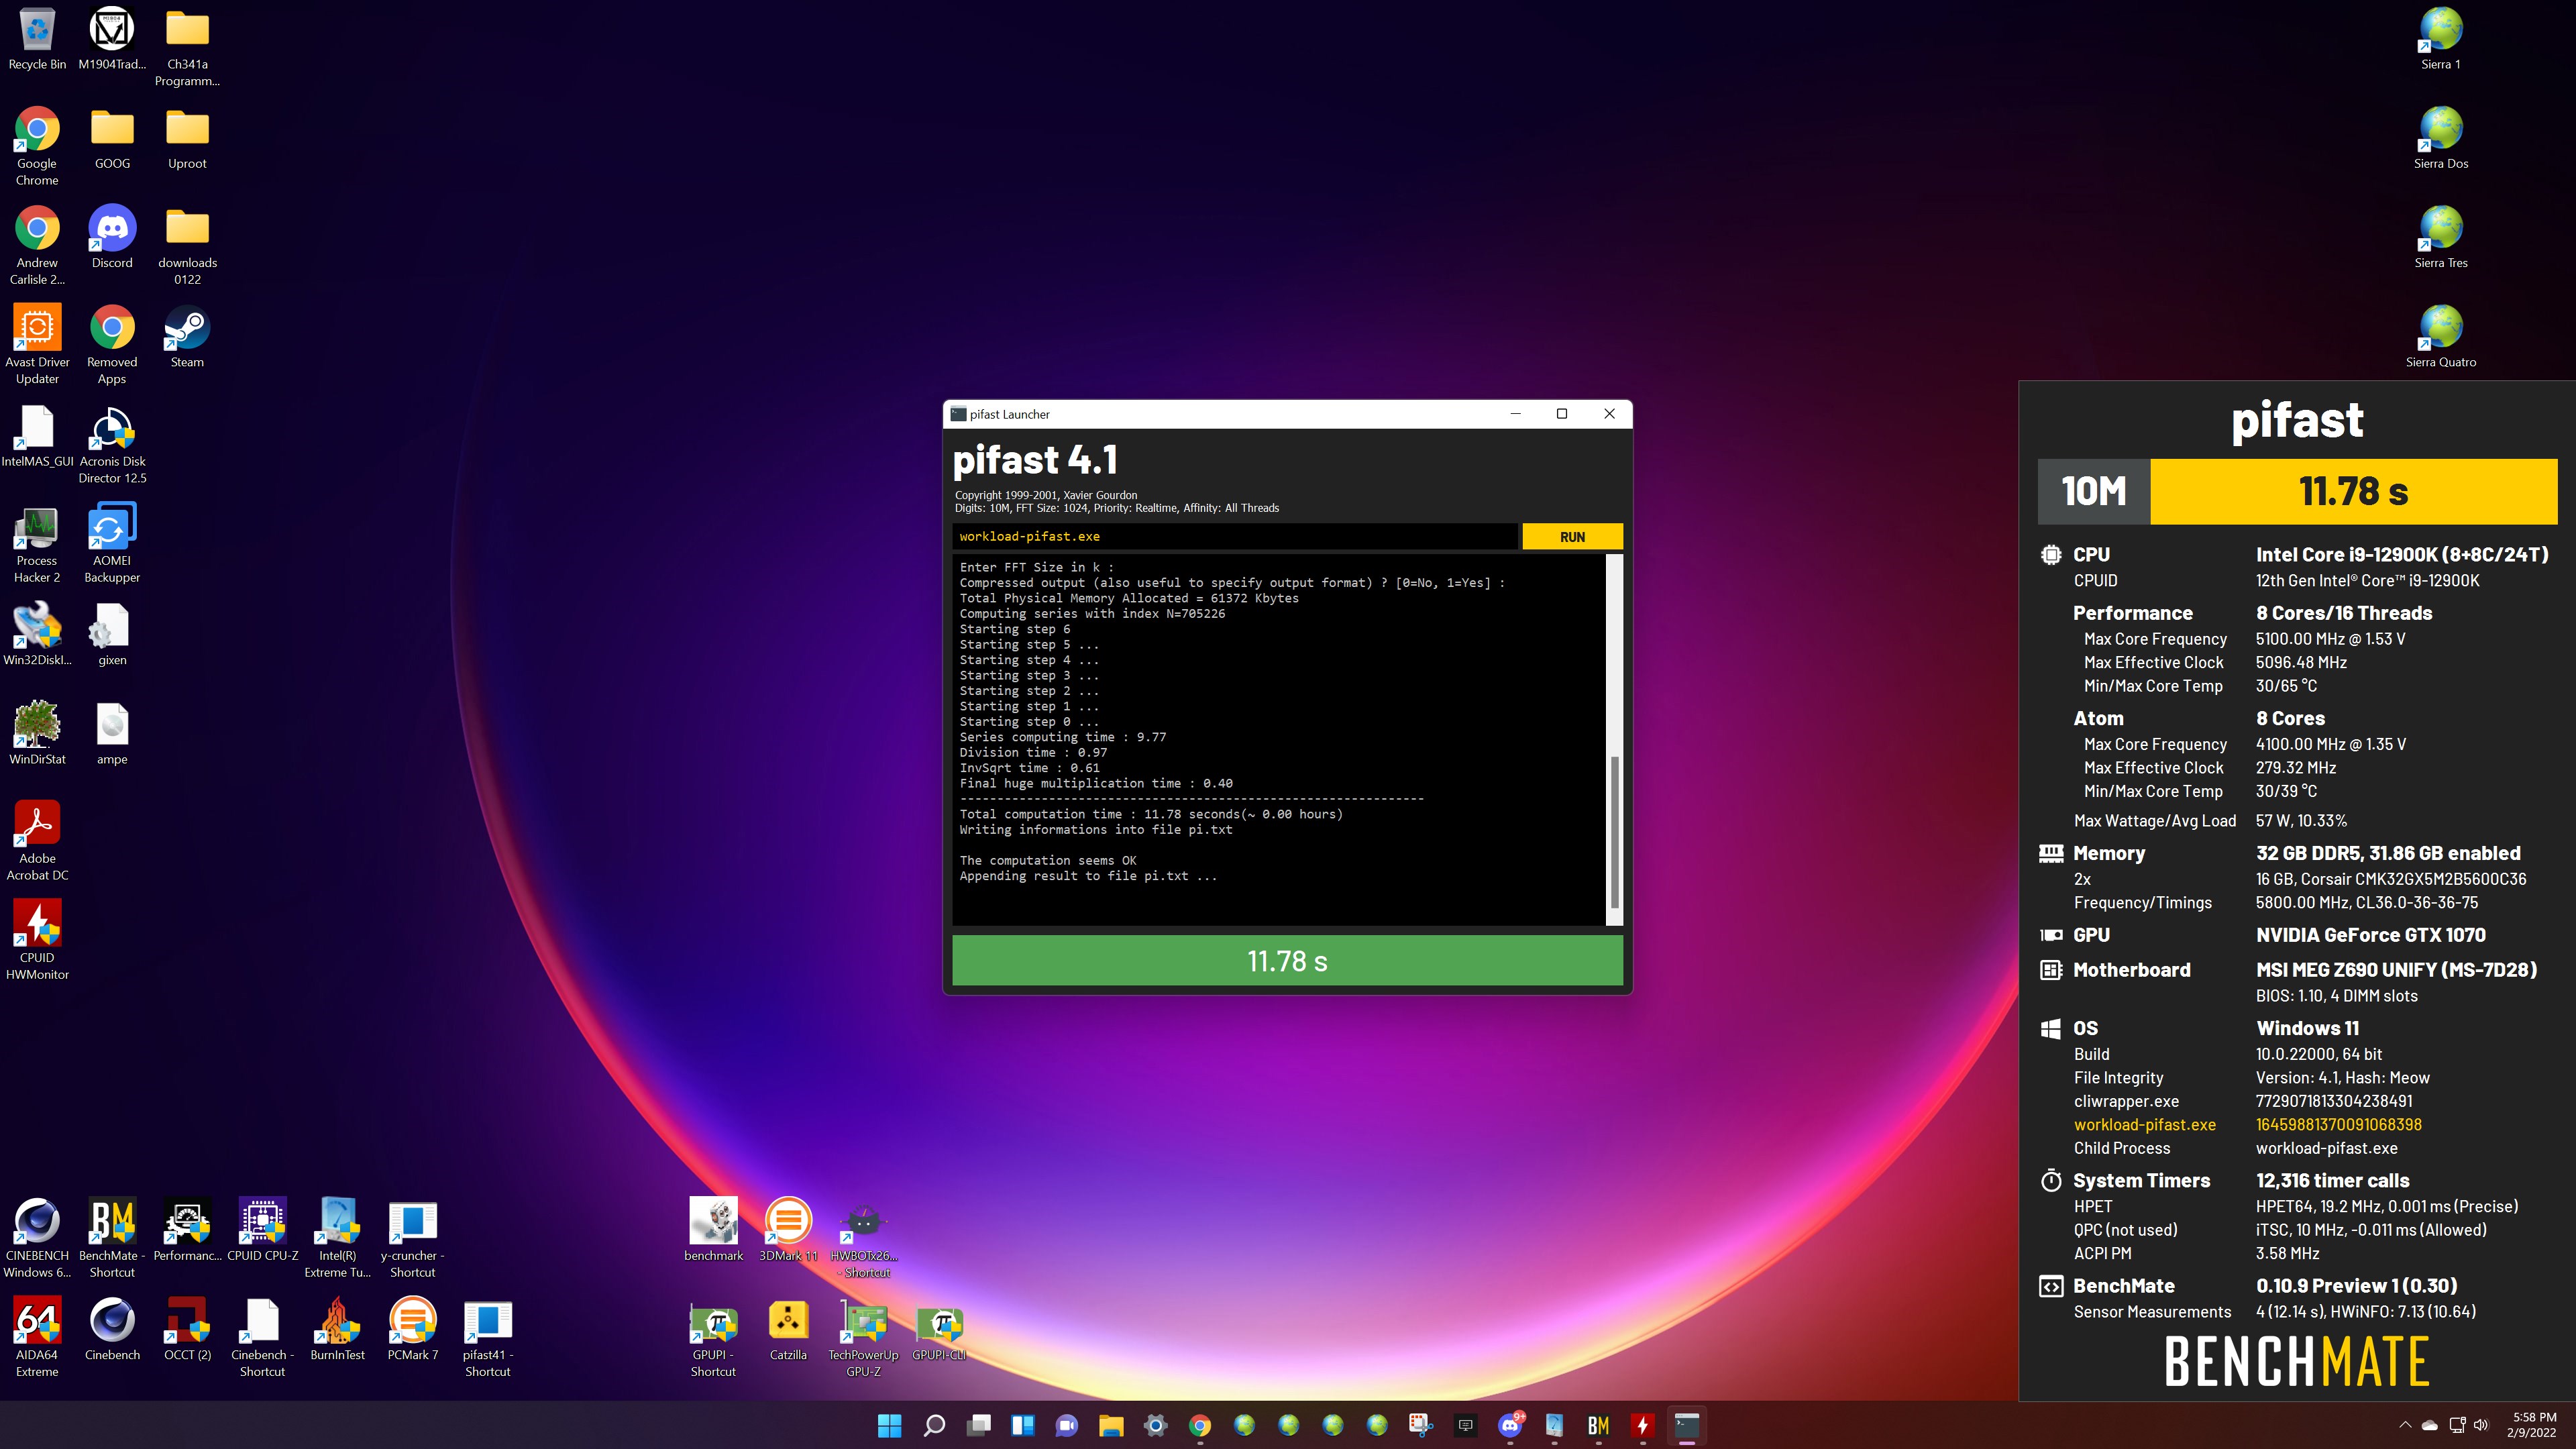
Task: Open the y-cruncher shortcut
Action: (412, 1238)
